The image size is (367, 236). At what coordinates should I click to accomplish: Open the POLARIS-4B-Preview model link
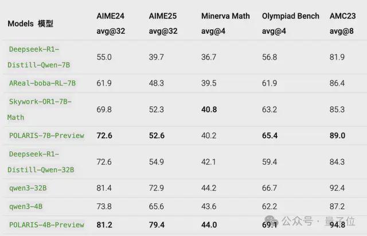46,225
